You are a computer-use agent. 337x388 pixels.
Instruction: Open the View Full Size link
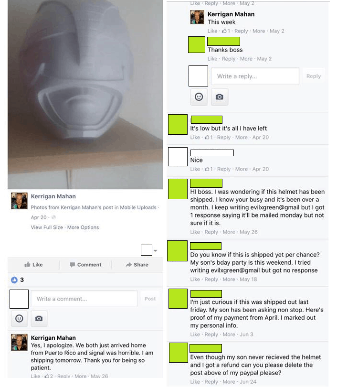point(47,227)
